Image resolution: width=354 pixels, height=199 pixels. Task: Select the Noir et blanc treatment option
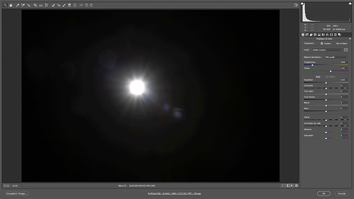(x=340, y=43)
